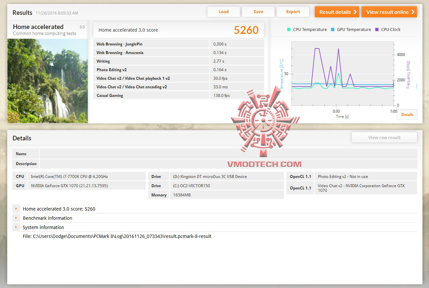This screenshot has width=429, height=288.
Task: Select Video Chat playback 1 v2 row
Action: (x=179, y=78)
